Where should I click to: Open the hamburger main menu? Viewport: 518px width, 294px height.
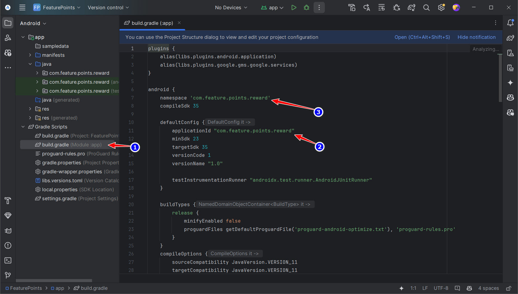pos(22,7)
